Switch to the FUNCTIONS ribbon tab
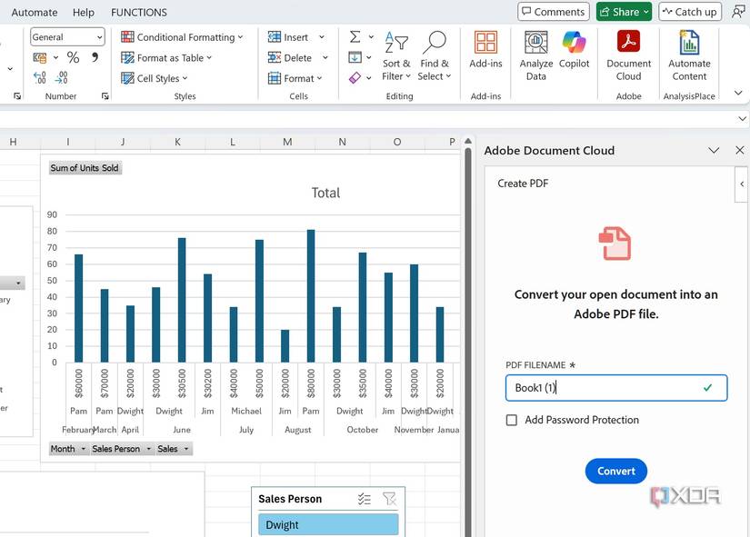This screenshot has height=537, width=750. (x=138, y=12)
